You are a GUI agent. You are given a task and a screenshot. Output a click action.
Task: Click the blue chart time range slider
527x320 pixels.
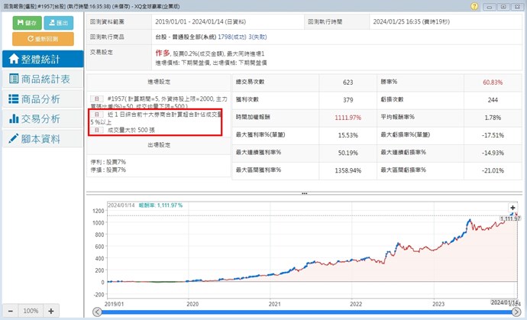(x=306, y=312)
